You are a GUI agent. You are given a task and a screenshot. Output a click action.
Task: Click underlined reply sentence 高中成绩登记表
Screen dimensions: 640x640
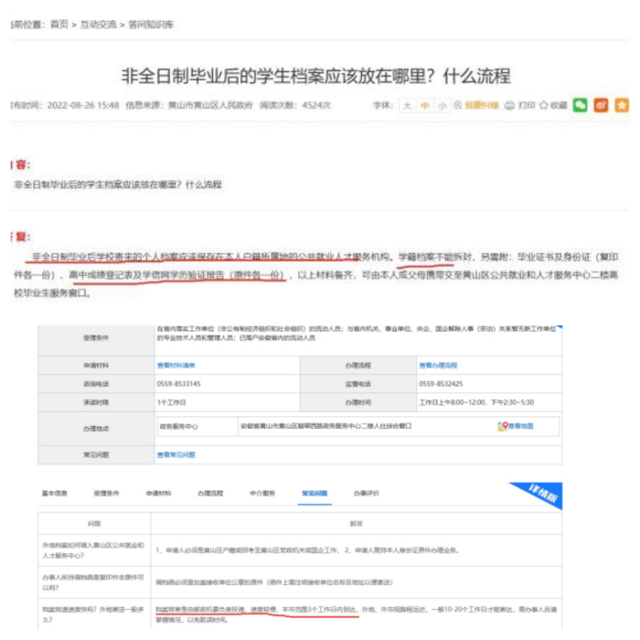[176, 275]
